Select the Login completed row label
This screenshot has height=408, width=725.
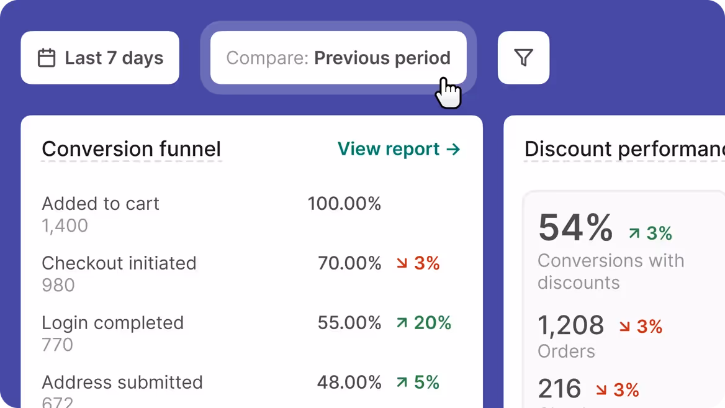(113, 323)
